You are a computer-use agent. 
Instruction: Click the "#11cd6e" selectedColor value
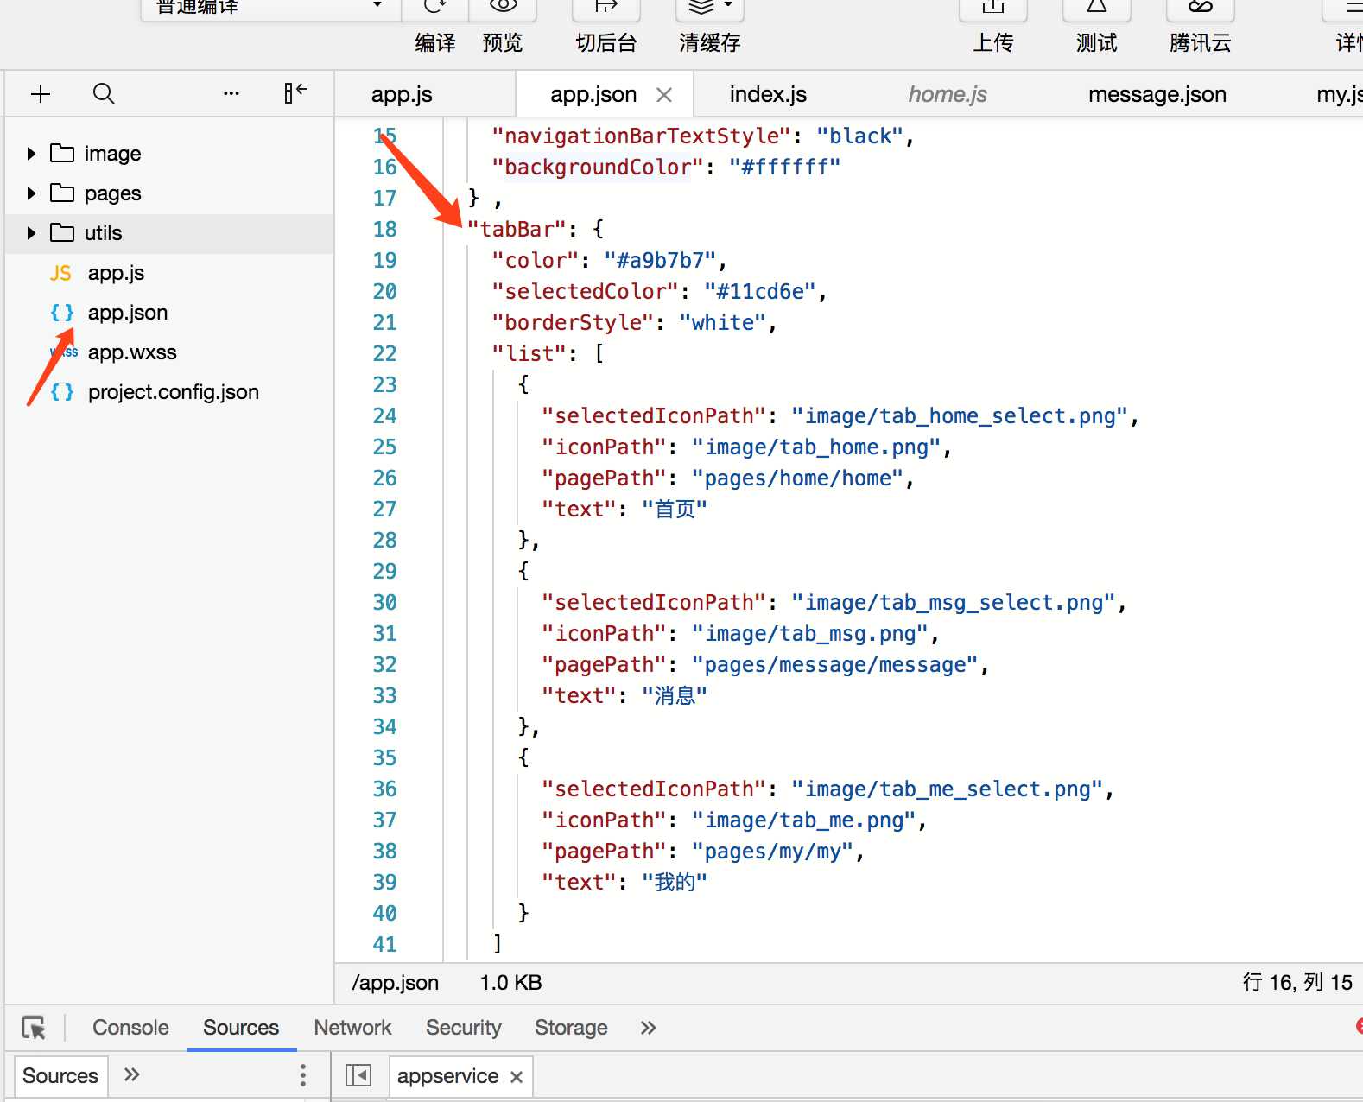[x=759, y=292]
